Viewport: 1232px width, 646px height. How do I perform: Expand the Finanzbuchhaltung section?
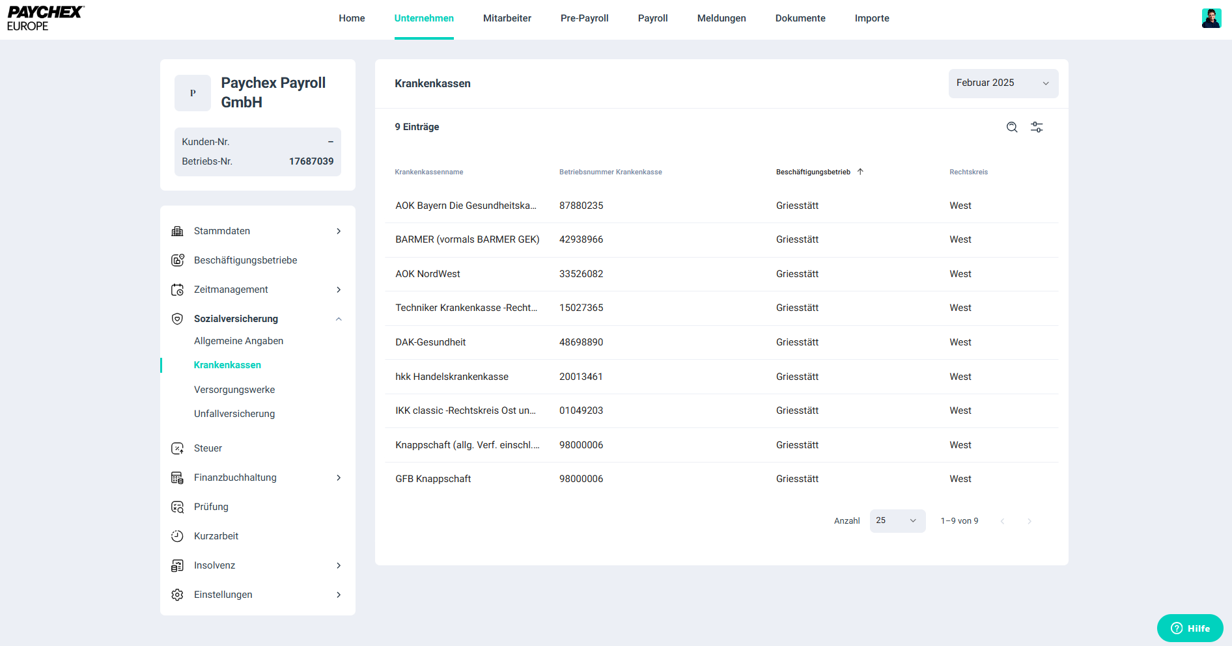[339, 478]
